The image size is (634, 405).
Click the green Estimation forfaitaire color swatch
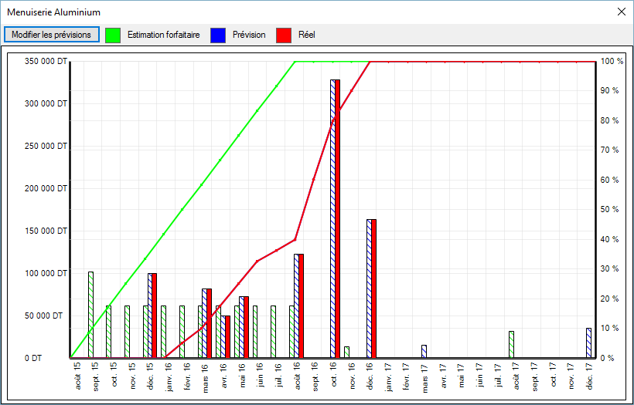(x=114, y=35)
